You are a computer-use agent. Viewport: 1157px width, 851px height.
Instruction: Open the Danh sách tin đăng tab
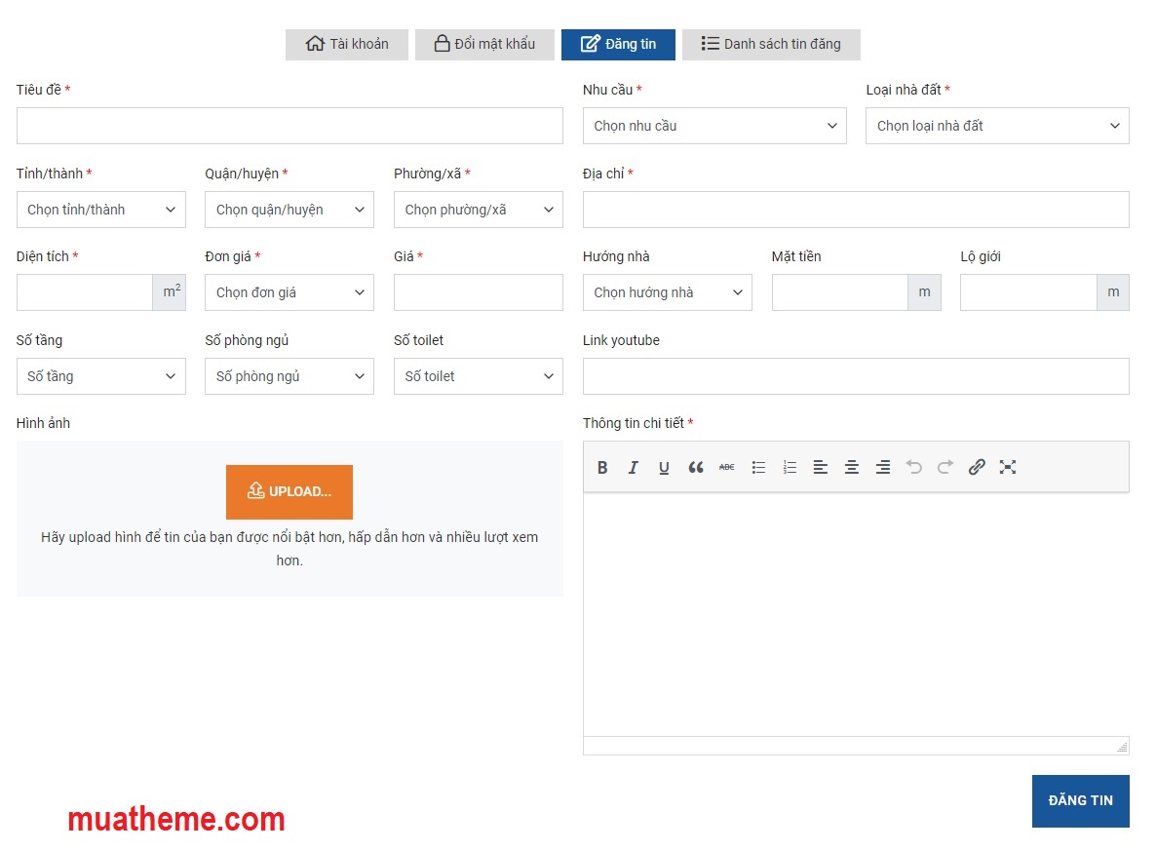coord(771,44)
